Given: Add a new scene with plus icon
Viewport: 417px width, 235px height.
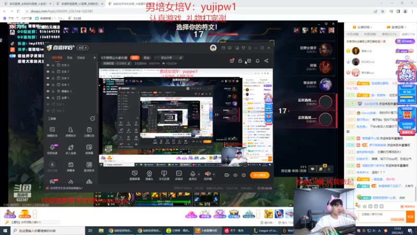Looking at the screenshot, I should [x=94, y=57].
